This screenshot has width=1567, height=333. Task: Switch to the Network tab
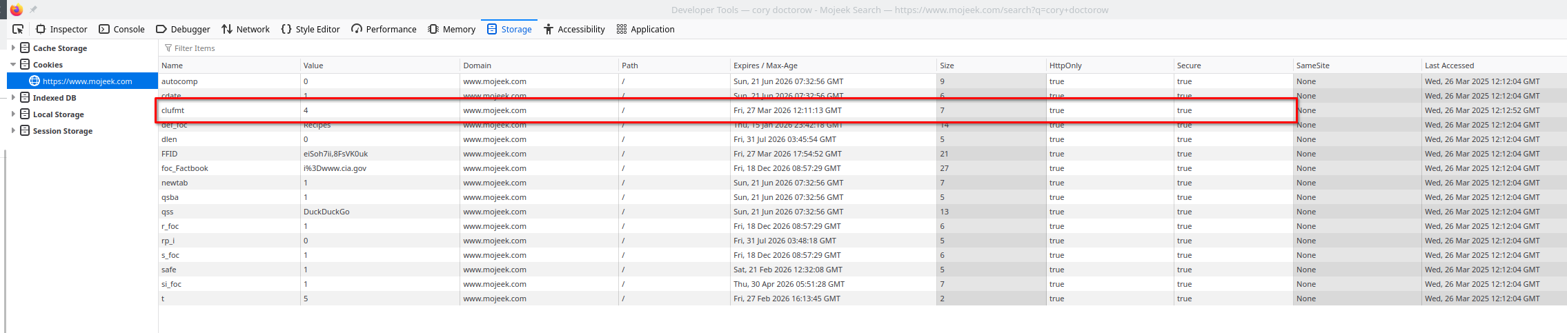click(246, 29)
